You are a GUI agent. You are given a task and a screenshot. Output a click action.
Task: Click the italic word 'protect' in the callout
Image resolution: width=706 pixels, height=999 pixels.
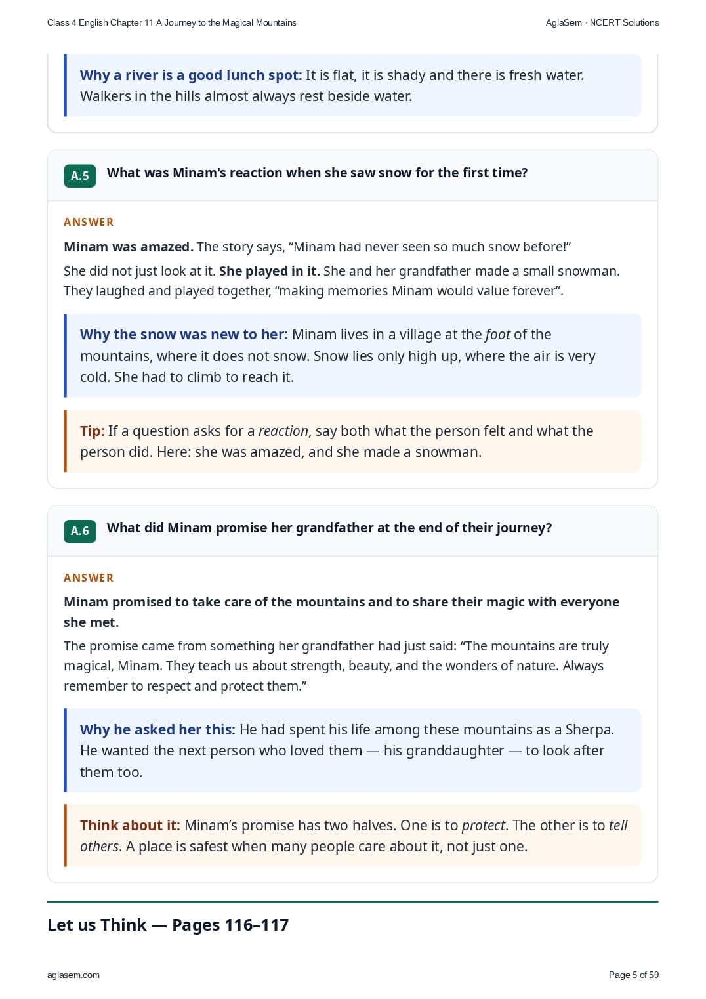point(484,825)
